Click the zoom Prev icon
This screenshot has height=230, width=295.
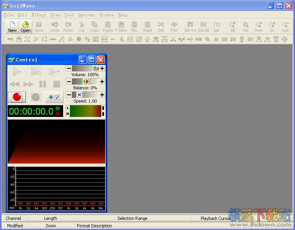[x=259, y=27]
